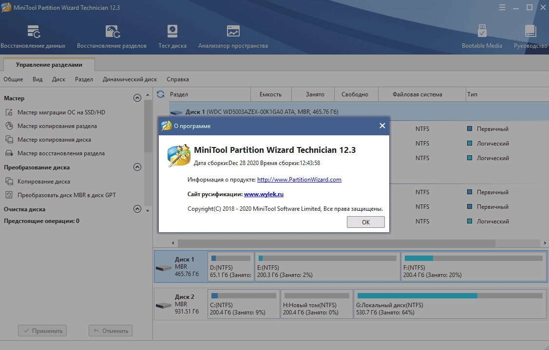This screenshot has height=350, width=549.
Task: Open the Диск menu
Action: tap(58, 79)
